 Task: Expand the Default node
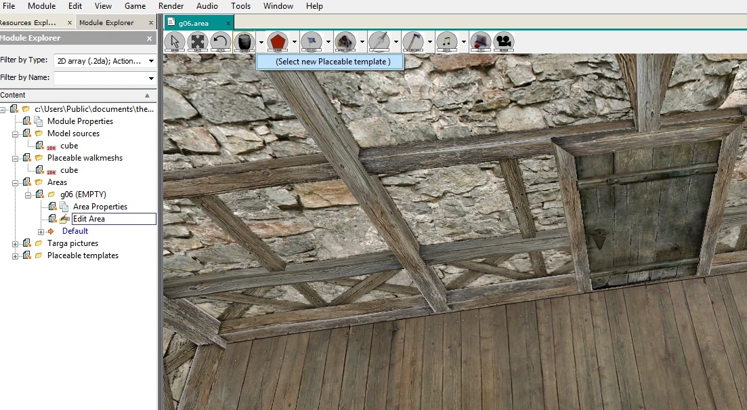41,232
